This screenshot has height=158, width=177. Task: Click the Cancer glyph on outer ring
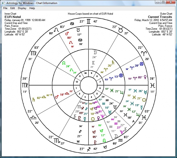tap(72, 24)
